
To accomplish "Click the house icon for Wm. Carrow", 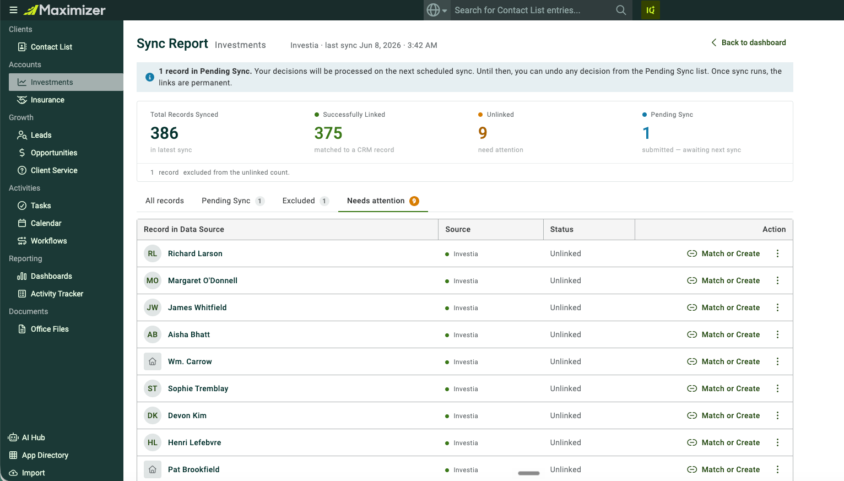I will [x=153, y=361].
